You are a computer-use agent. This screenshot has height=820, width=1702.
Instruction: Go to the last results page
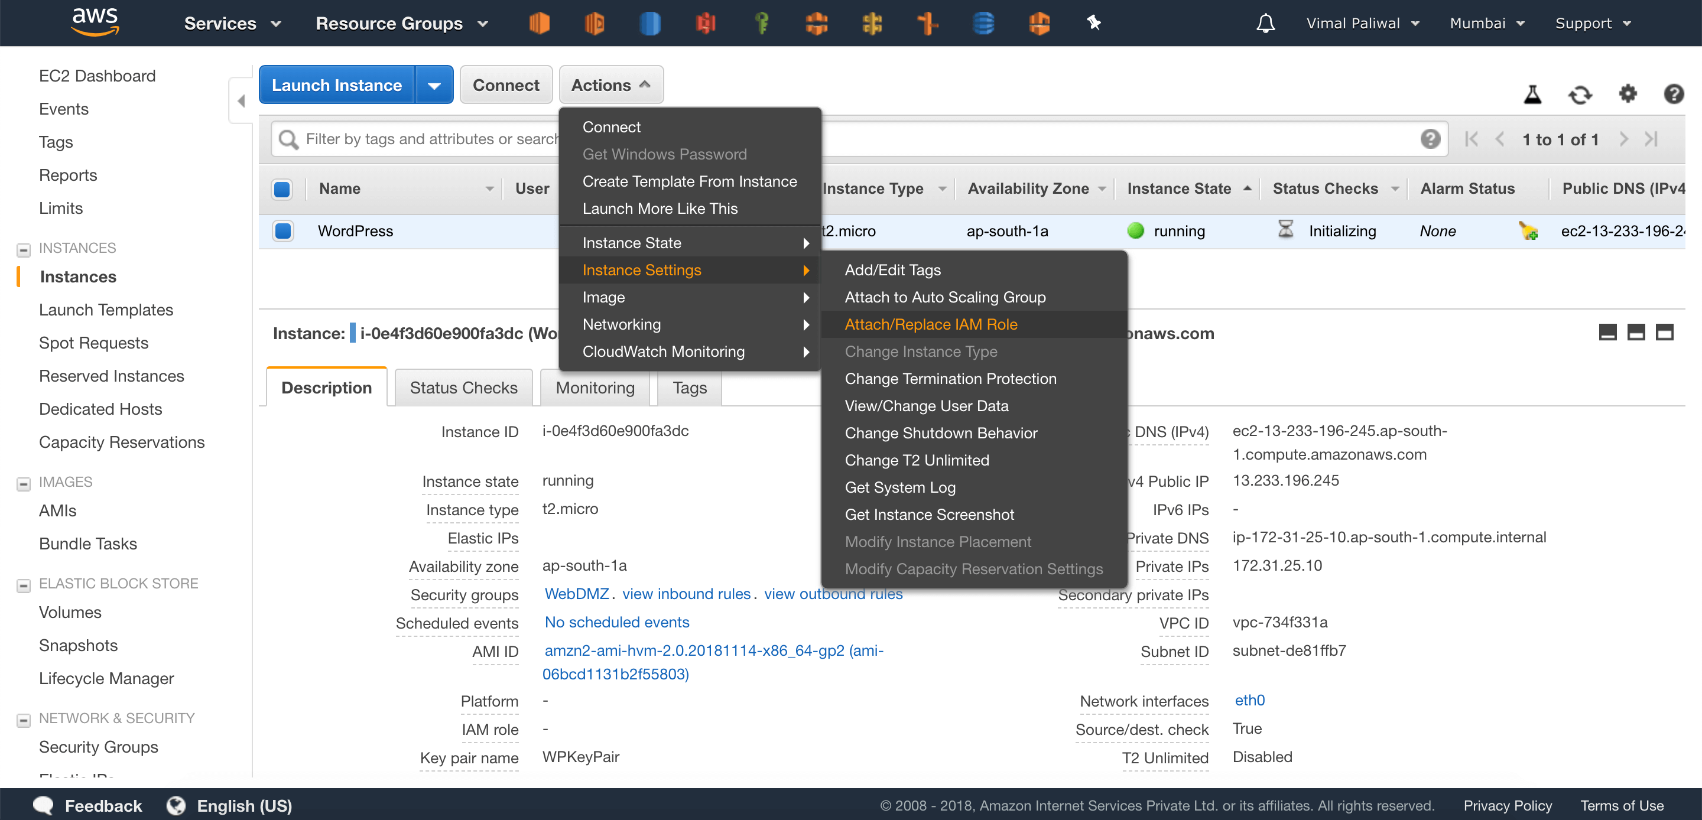coord(1651,139)
